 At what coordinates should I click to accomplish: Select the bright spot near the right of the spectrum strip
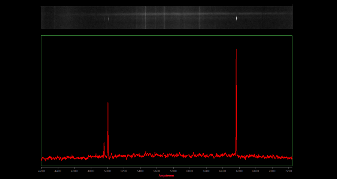point(237,18)
